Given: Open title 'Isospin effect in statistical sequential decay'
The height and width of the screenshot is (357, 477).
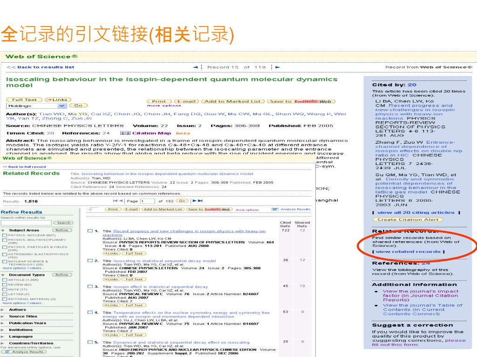Looking at the screenshot, I should pos(161,286).
